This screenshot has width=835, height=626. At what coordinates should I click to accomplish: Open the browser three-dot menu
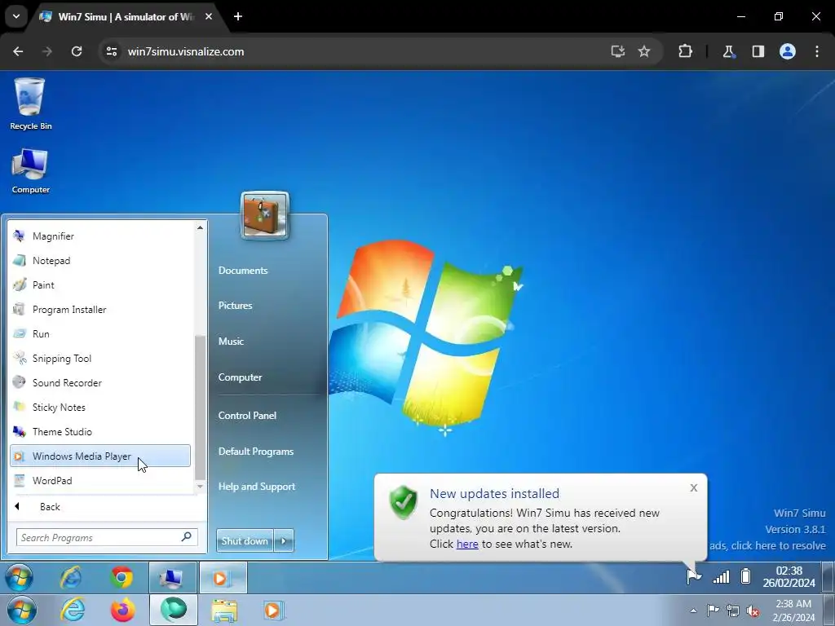[x=817, y=51]
